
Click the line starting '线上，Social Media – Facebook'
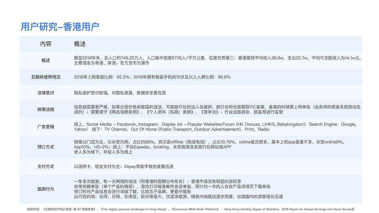point(215,124)
